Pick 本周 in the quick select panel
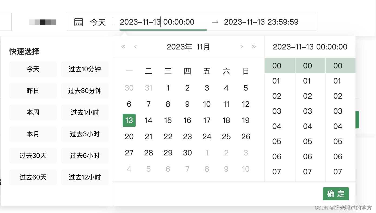Viewport: 376px width, 213px height. (33, 112)
